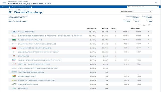
Task: Select ΕΝΩΣΗ ΚΕΝΤΡΩΩΝ party name
Action: click(x=27, y=76)
